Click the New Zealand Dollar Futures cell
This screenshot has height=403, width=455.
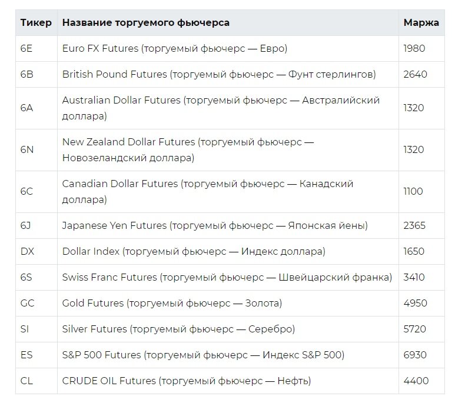point(188,150)
